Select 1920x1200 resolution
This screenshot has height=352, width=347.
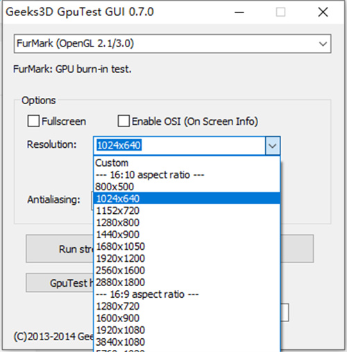point(187,258)
